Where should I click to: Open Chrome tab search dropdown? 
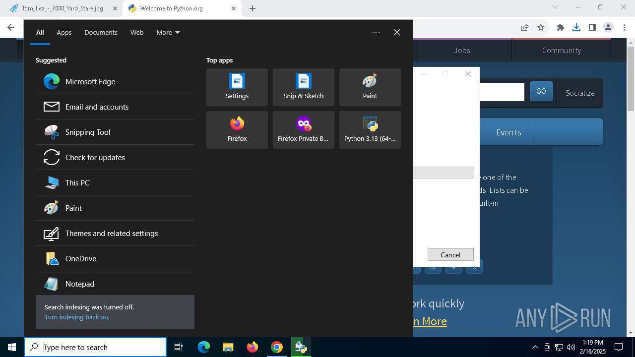[555, 7]
